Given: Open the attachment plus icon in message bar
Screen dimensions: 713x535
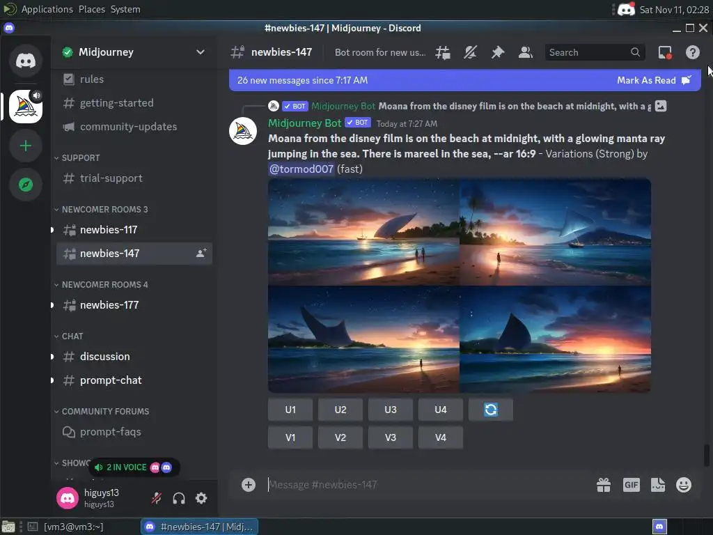Looking at the screenshot, I should pos(249,485).
